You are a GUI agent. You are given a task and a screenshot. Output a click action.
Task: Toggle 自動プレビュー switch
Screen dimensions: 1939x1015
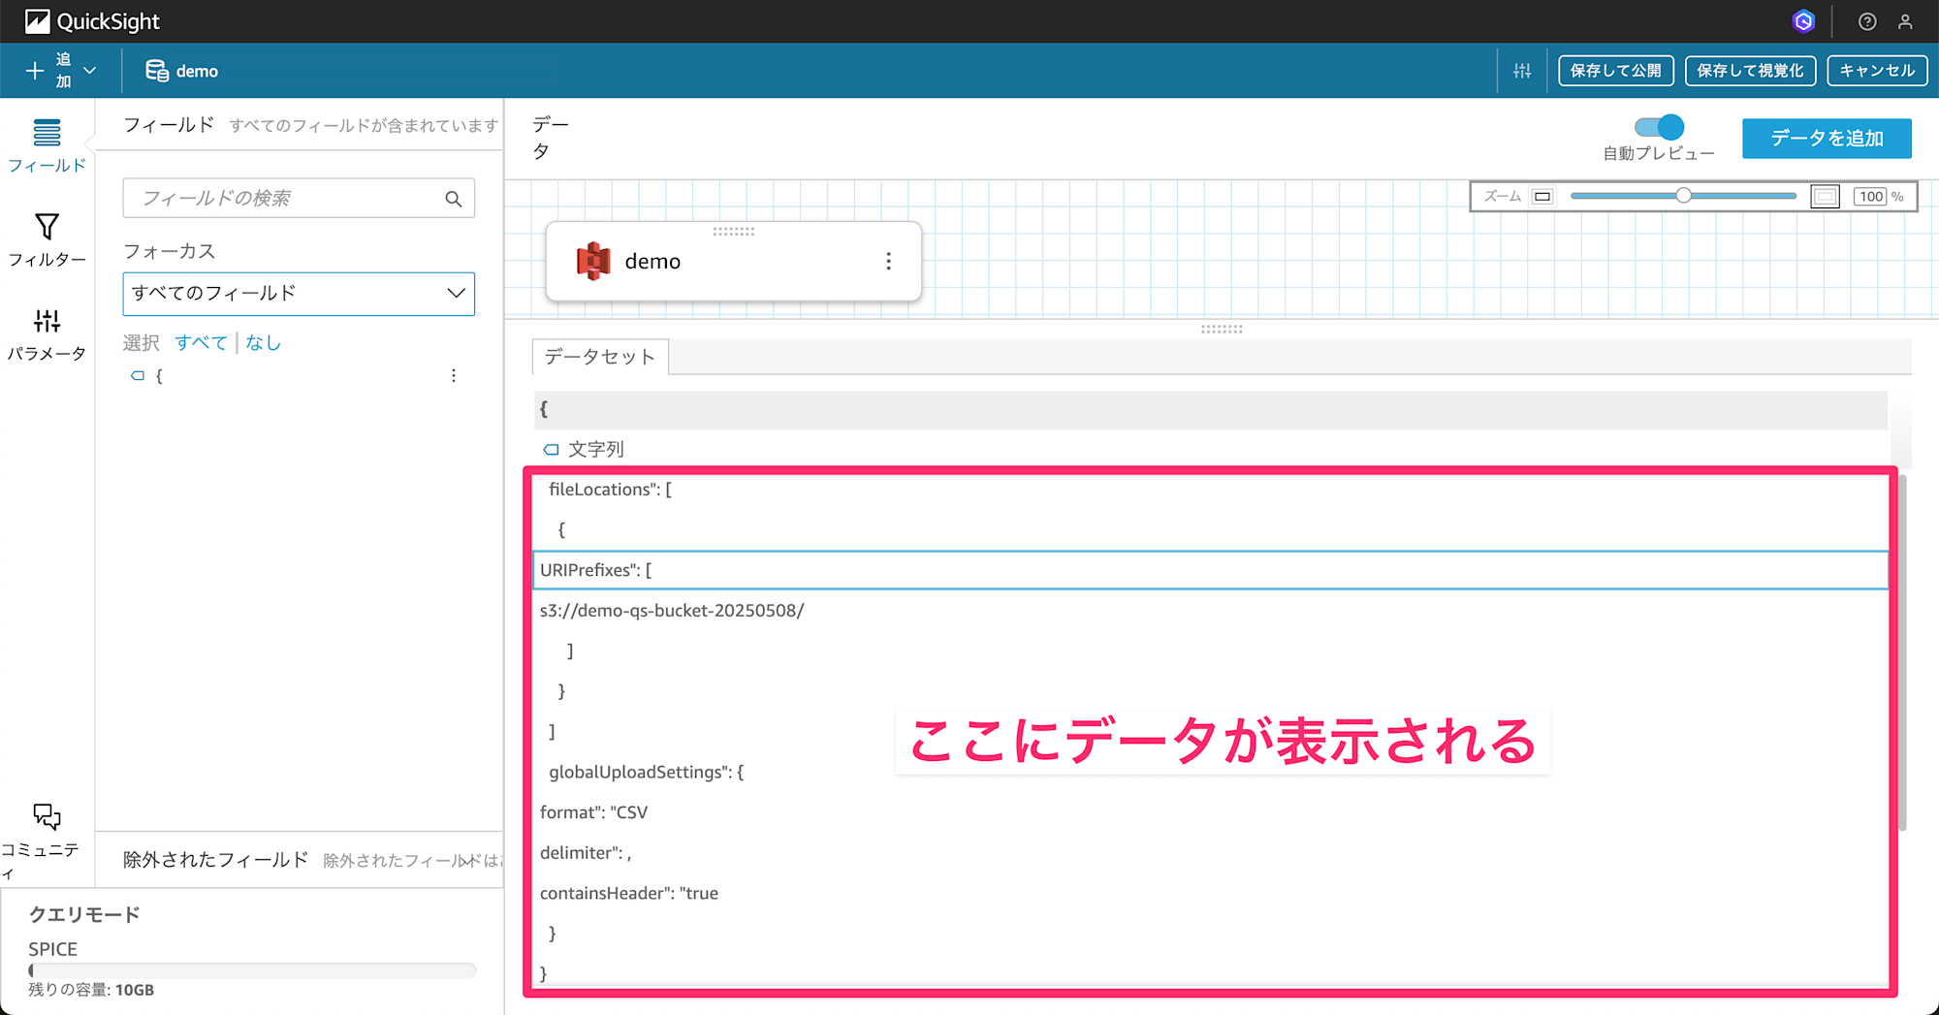[1659, 127]
